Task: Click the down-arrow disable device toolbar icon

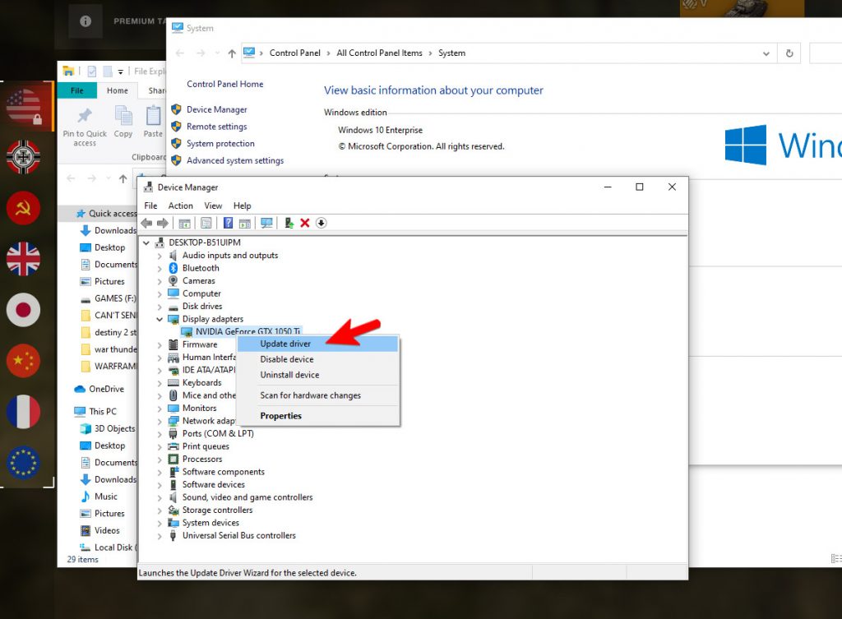Action: (x=322, y=224)
